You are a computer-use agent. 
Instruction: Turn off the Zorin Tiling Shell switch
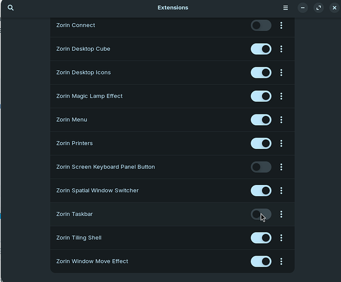(261, 238)
